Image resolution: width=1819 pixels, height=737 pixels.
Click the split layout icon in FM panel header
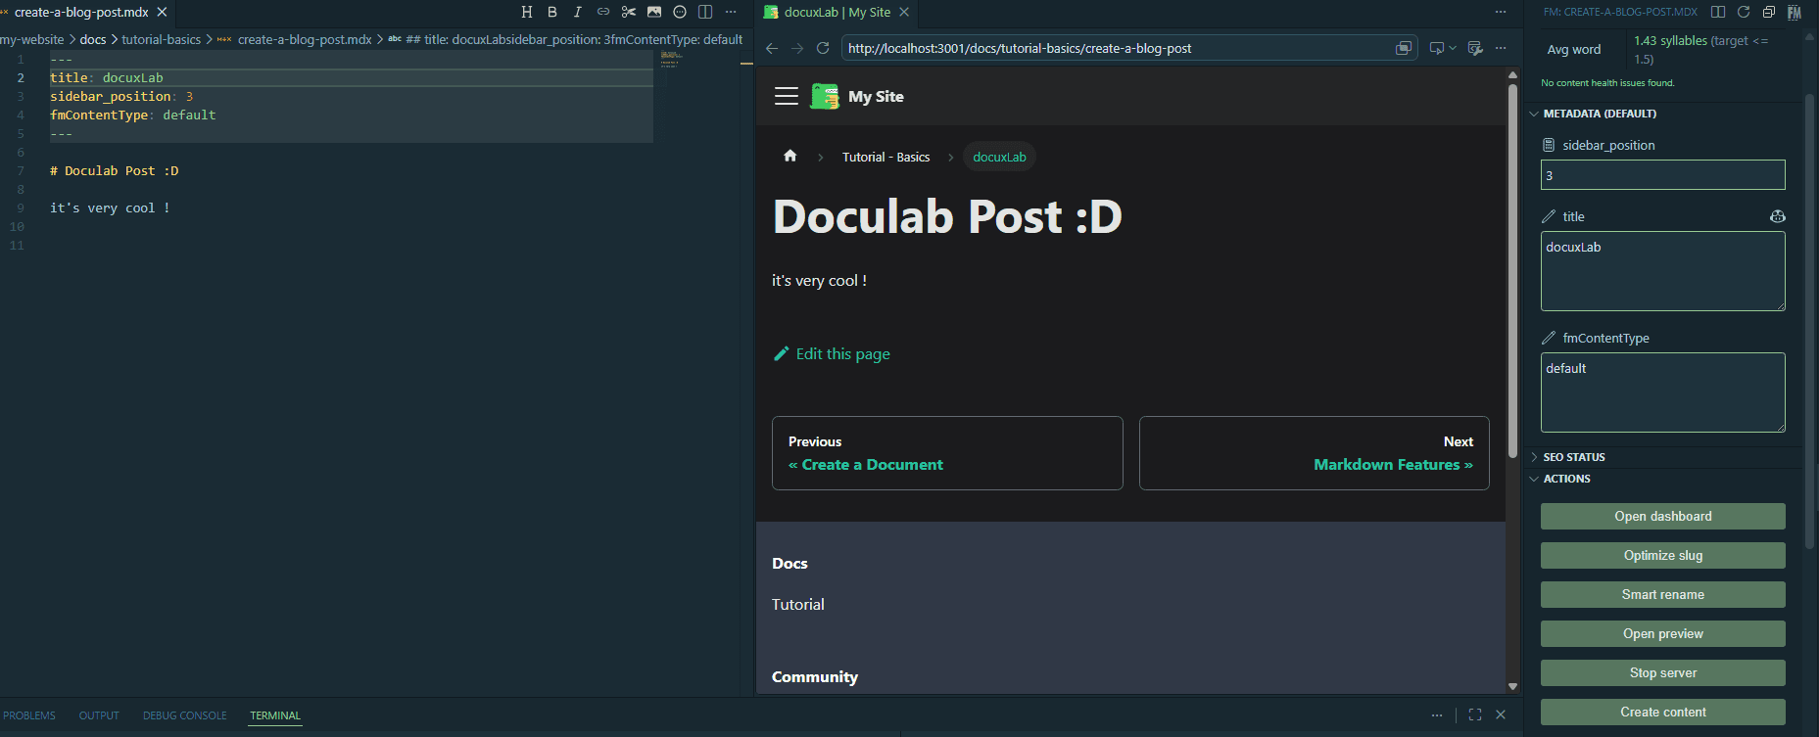[x=1718, y=12]
